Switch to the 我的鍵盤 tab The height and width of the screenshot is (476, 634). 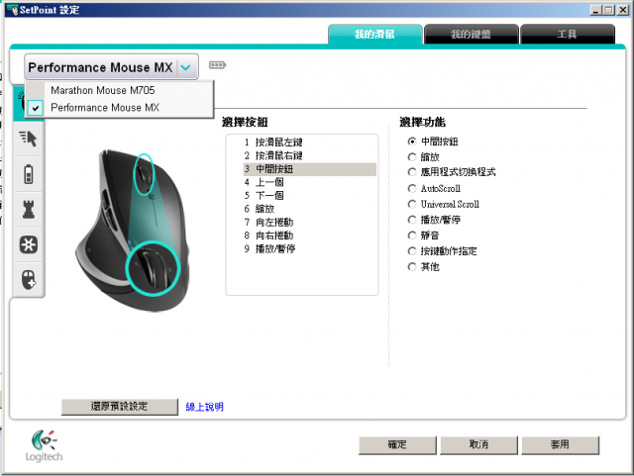point(472,34)
